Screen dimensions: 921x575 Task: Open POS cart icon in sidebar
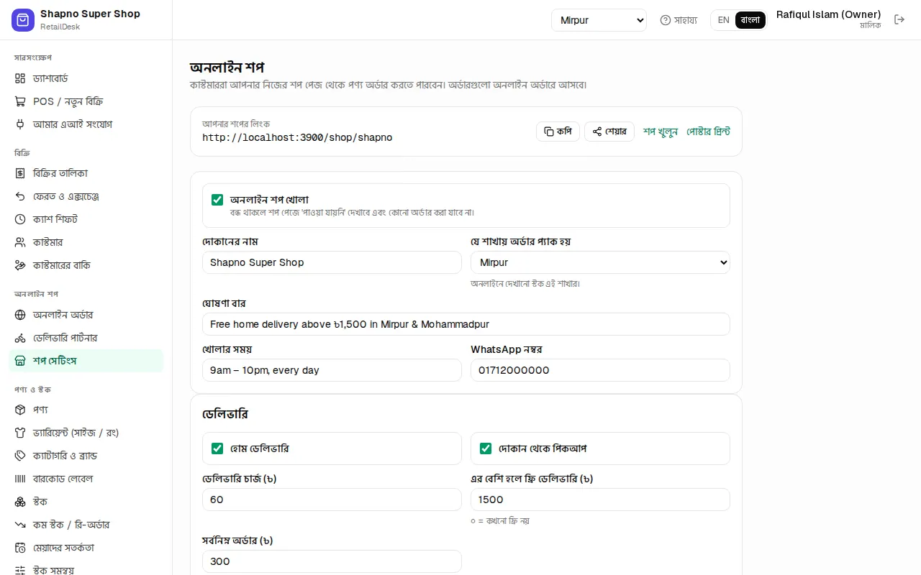(x=20, y=101)
